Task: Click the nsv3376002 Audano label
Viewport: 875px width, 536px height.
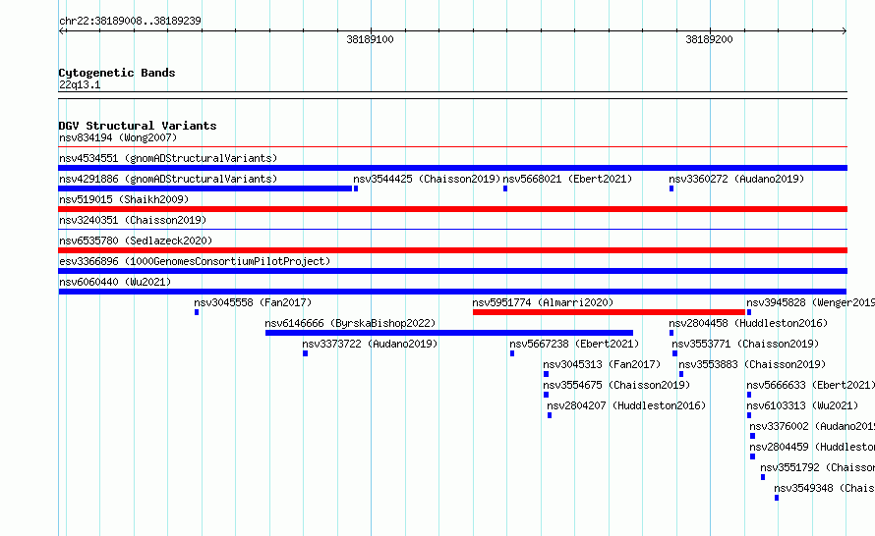Action: (x=812, y=426)
